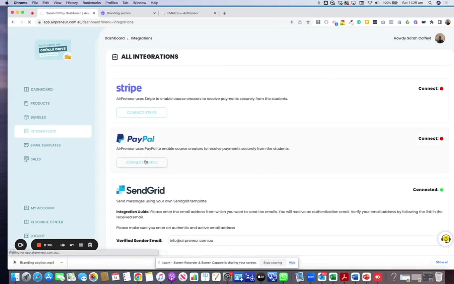This screenshot has height=284, width=454.
Task: Open the Bundles sidebar item
Action: [35, 117]
